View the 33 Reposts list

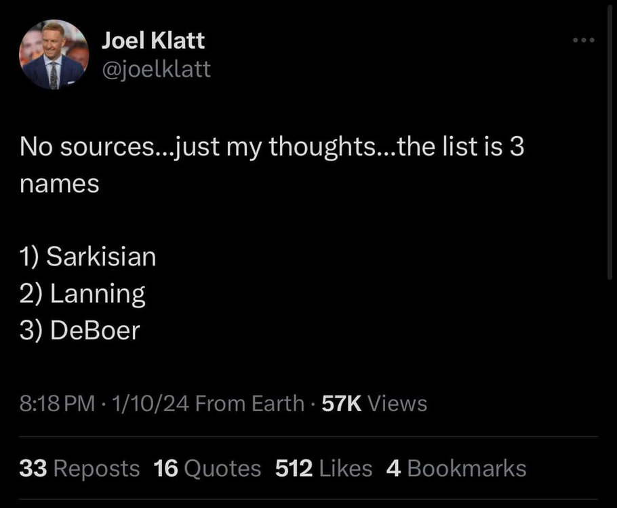[79, 468]
